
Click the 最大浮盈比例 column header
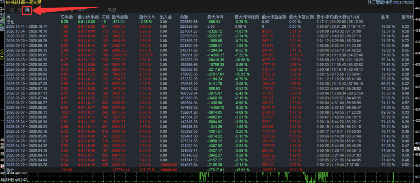(301, 17)
